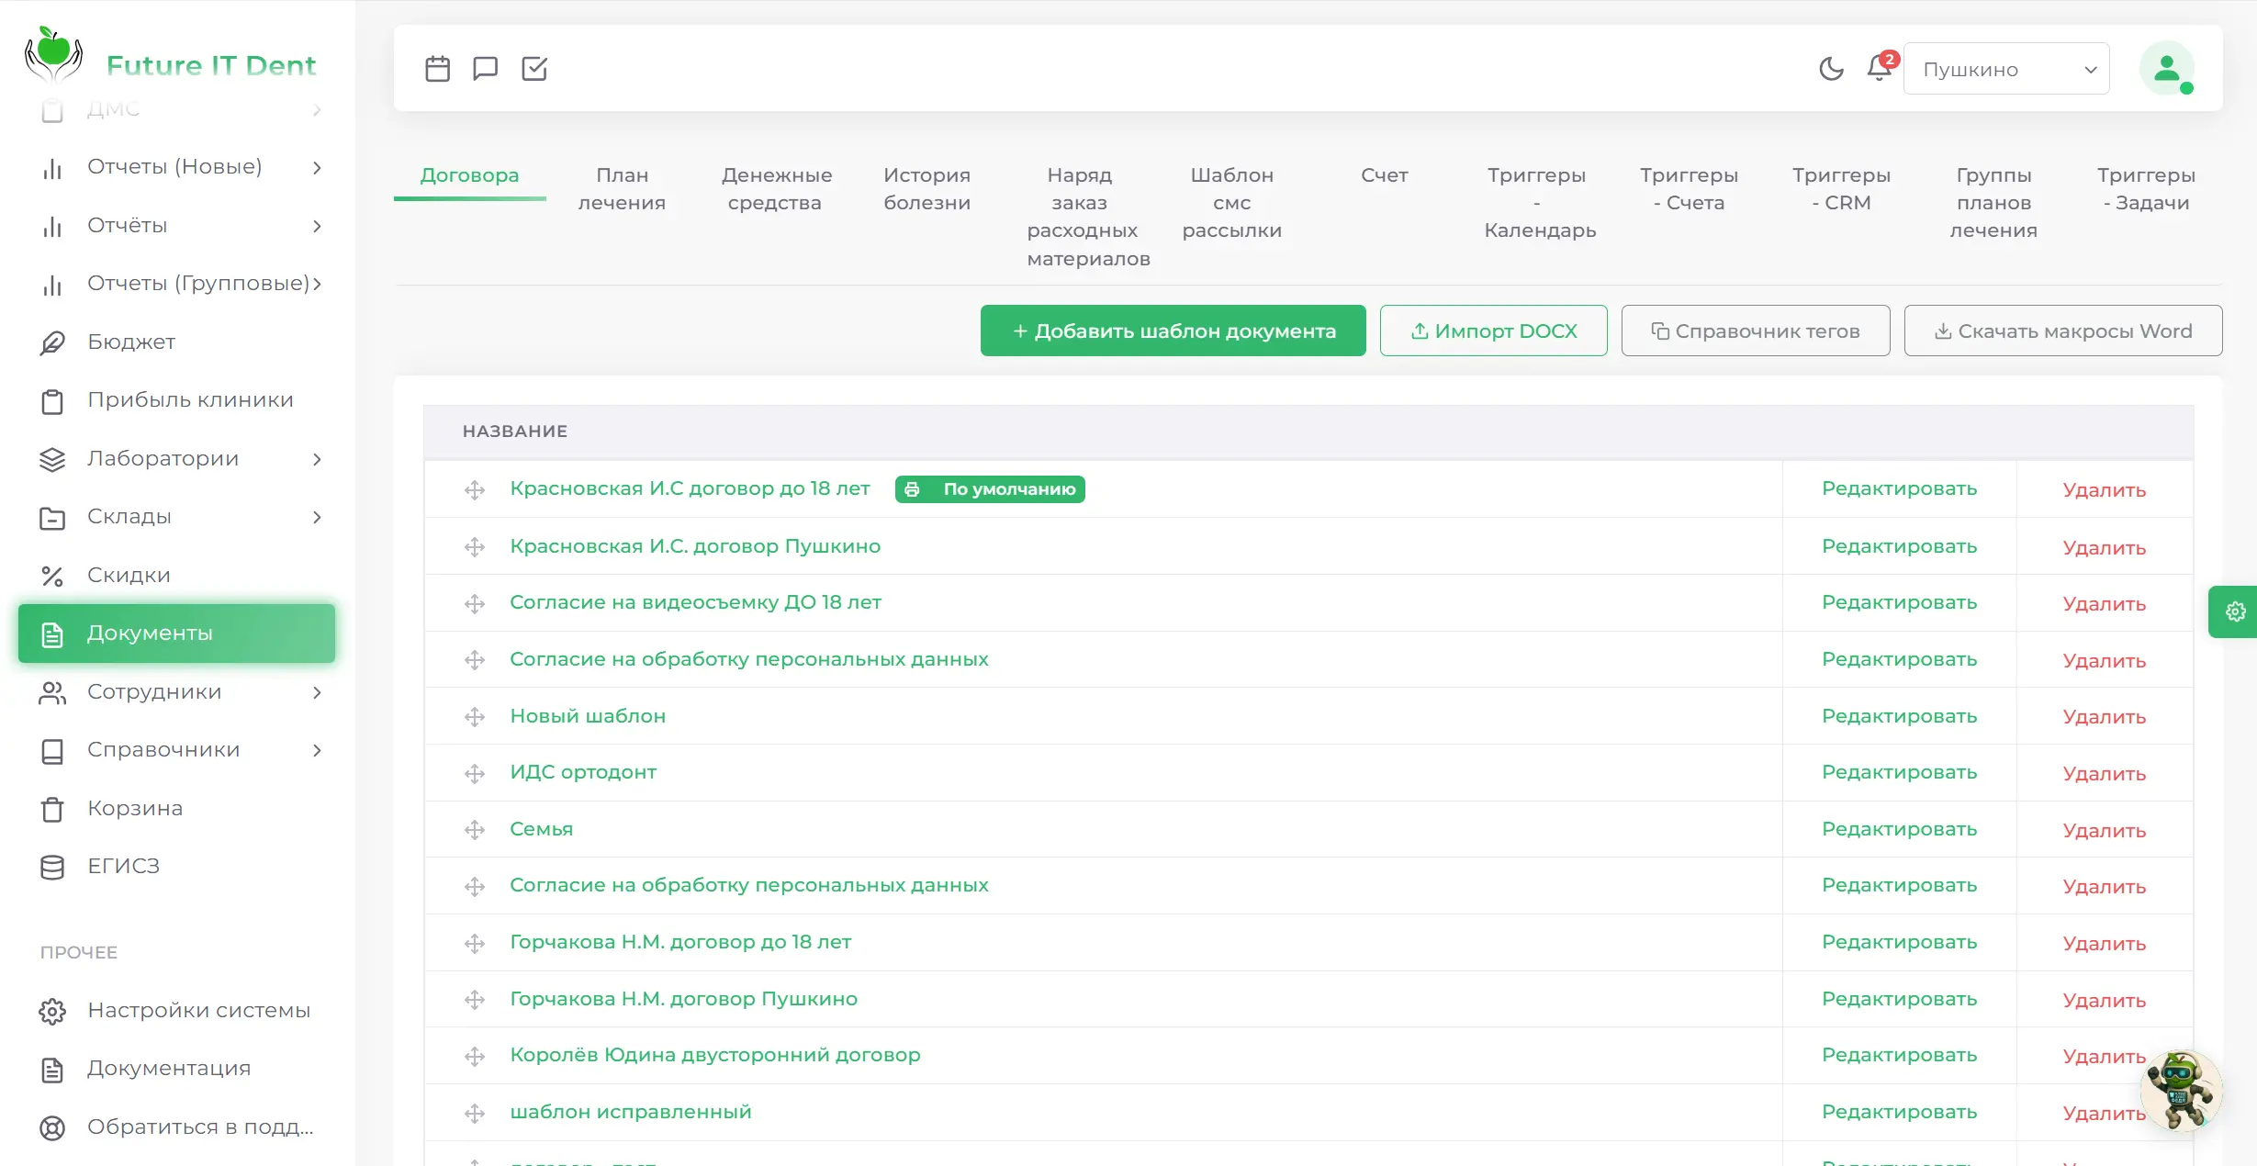This screenshot has height=1166, width=2257.
Task: Click the Импорт DOCX button
Action: click(x=1493, y=331)
